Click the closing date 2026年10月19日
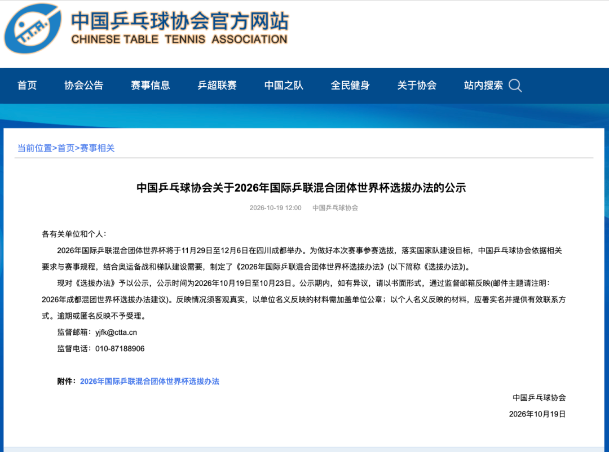Image resolution: width=609 pixels, height=452 pixels. (537, 414)
